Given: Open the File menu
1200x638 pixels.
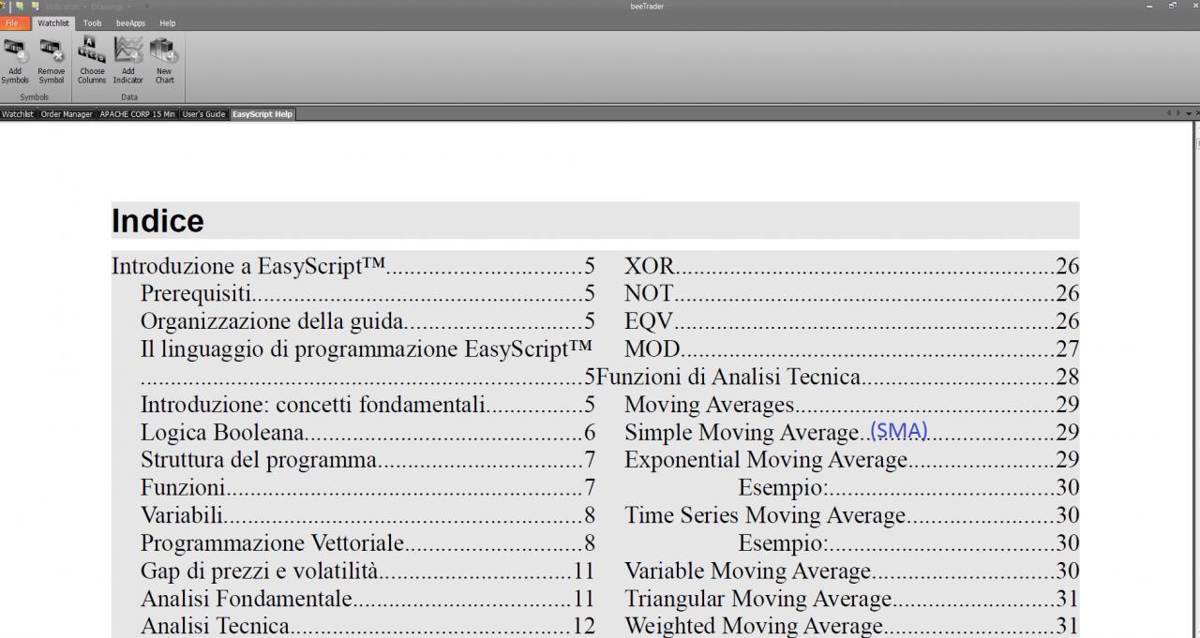Looking at the screenshot, I should click(x=12, y=22).
